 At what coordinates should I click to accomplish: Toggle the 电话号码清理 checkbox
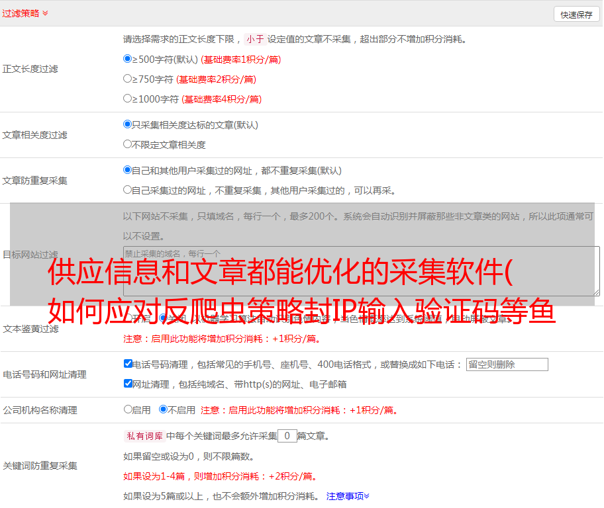coord(128,364)
